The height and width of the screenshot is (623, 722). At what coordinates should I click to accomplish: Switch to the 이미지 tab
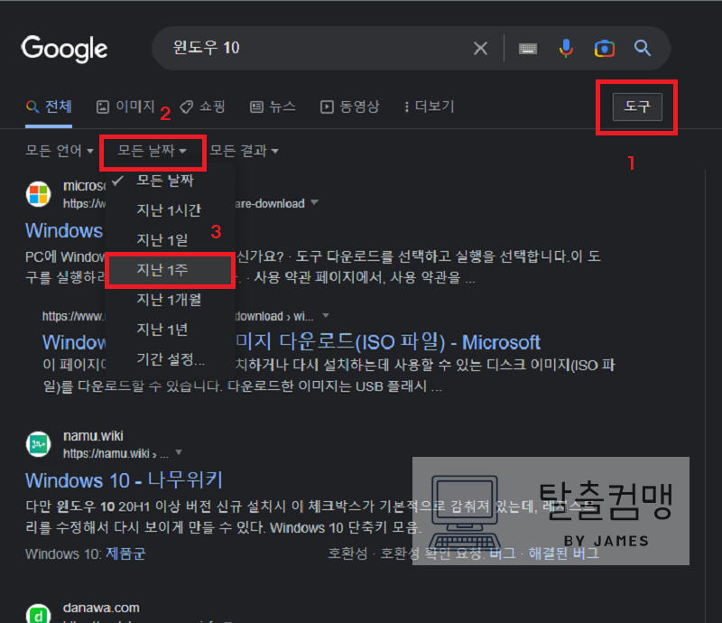click(125, 107)
